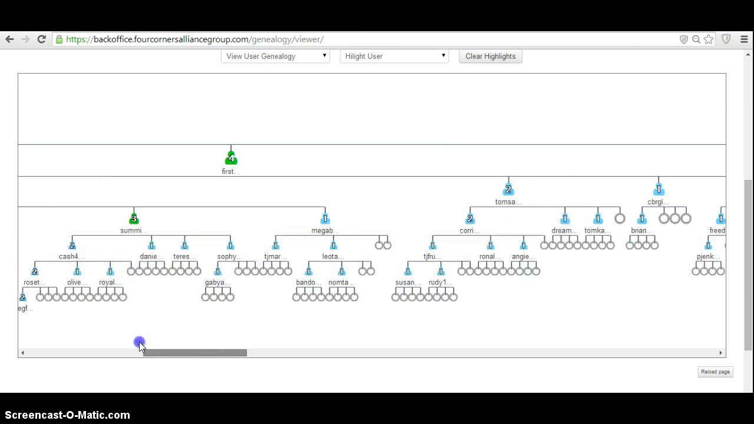Click the browser forward arrow
This screenshot has height=424, width=754.
25,39
